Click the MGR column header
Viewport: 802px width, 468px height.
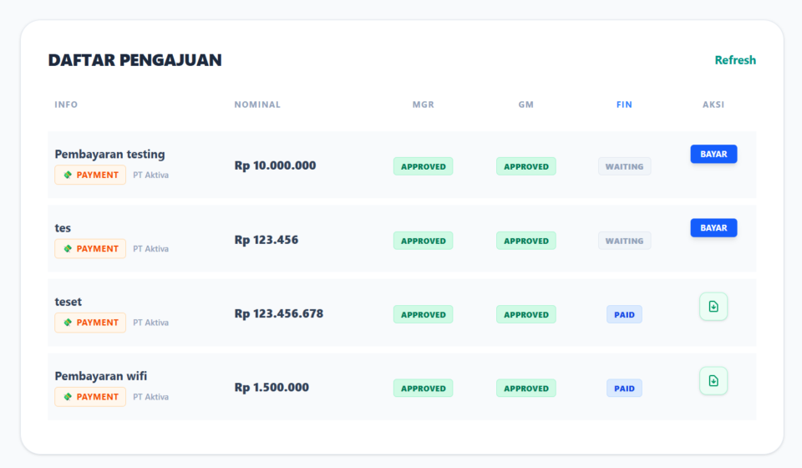(x=423, y=104)
